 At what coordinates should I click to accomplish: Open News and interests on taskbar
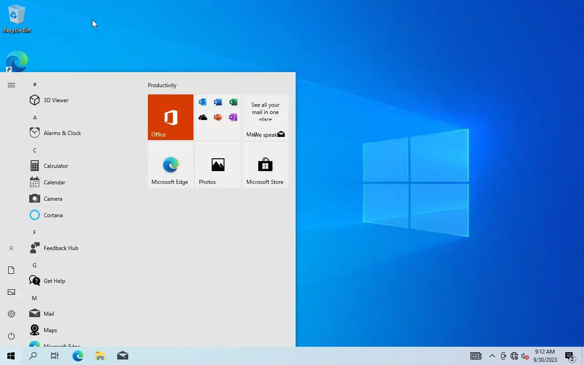point(476,356)
